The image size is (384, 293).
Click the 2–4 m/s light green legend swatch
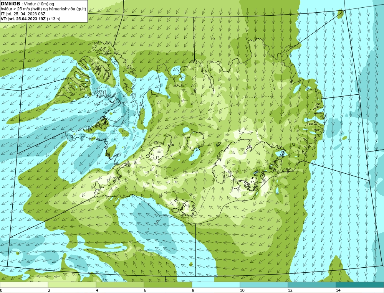click(72, 285)
